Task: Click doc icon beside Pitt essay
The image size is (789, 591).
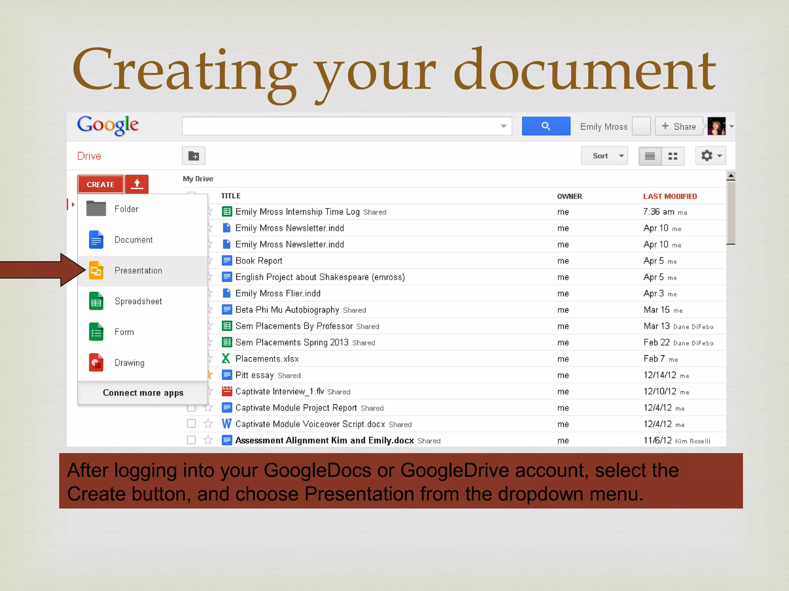Action: (227, 375)
